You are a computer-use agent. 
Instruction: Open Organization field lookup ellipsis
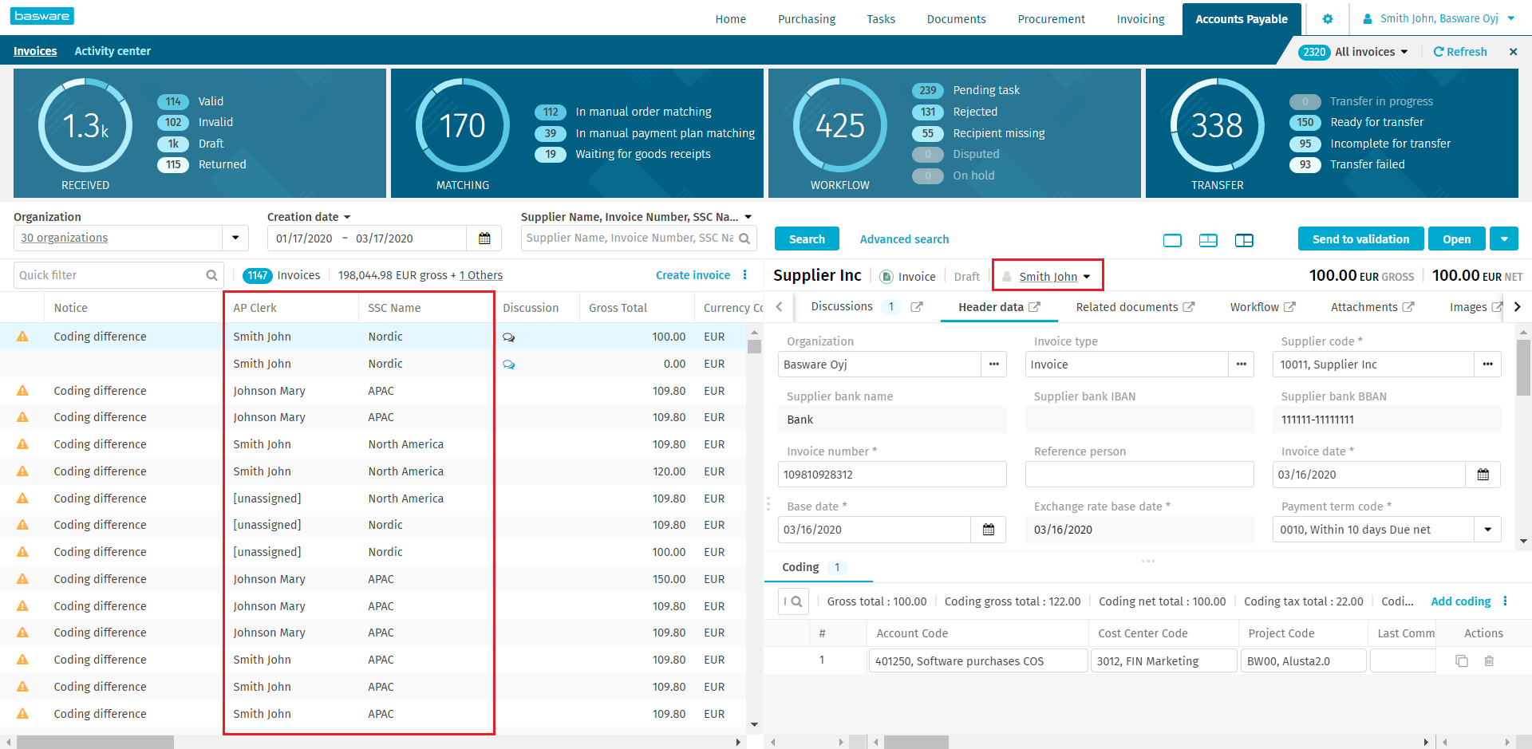click(x=994, y=365)
